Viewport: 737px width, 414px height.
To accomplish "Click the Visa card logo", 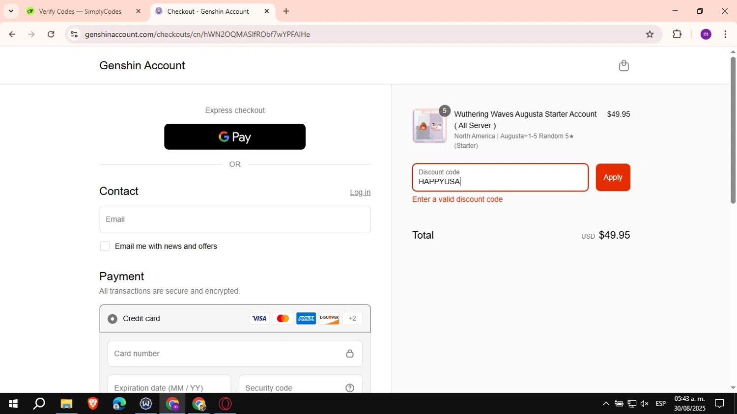I will pos(259,318).
